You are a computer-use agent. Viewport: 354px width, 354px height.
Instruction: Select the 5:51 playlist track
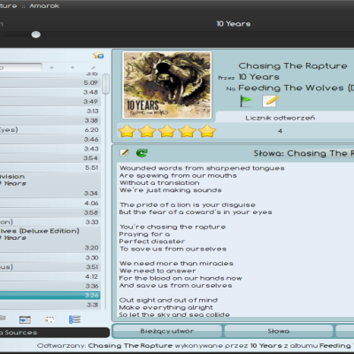(x=50, y=167)
